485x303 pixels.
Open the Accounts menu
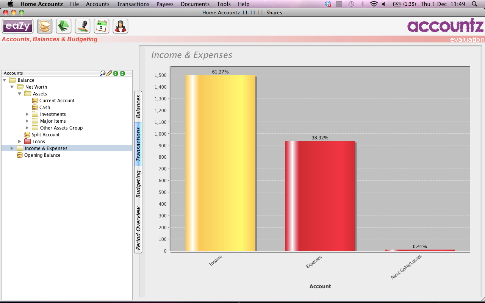pos(98,4)
